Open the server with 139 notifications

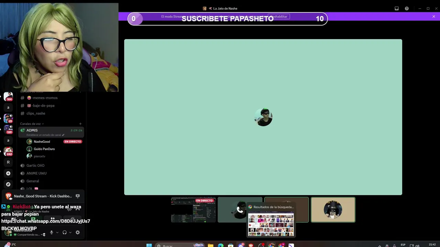[8, 129]
